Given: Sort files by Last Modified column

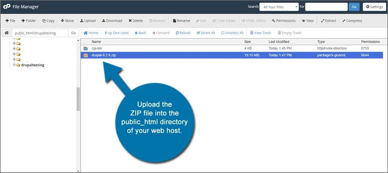Looking at the screenshot, I should coord(279,42).
